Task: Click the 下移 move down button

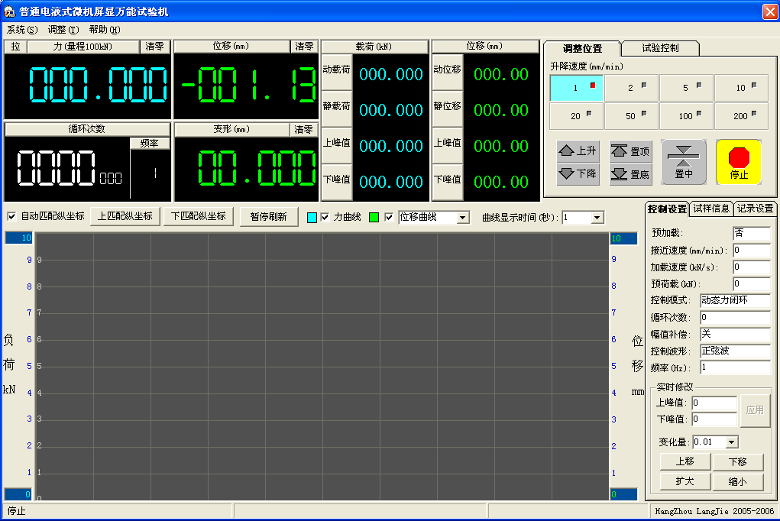Action: tap(738, 461)
